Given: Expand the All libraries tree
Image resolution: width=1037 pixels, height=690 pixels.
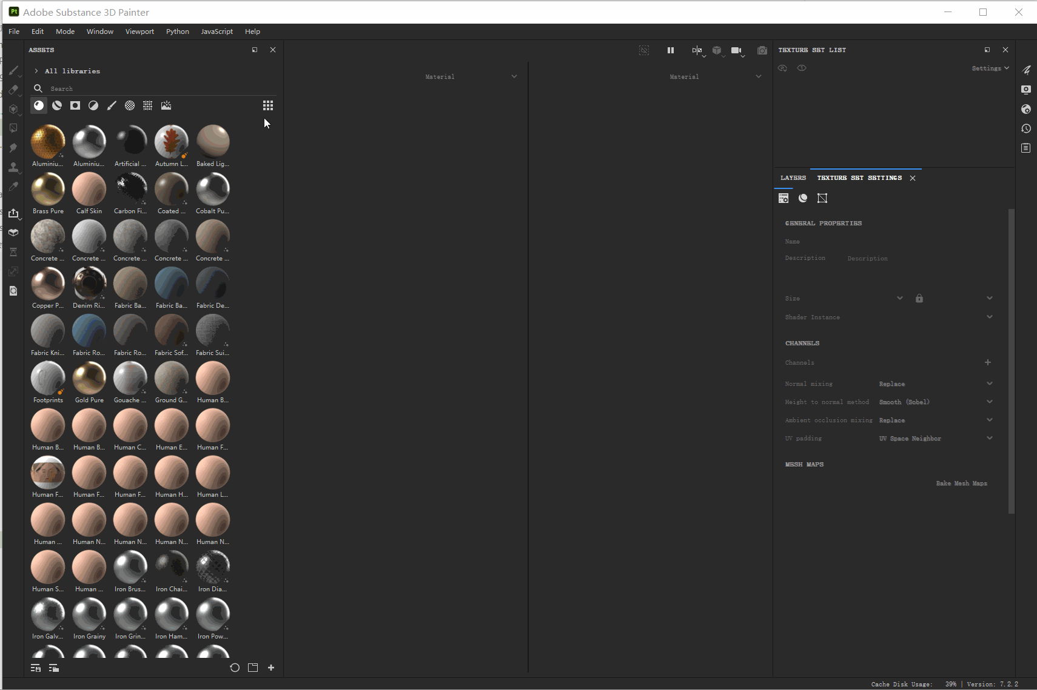Looking at the screenshot, I should pyautogui.click(x=36, y=71).
